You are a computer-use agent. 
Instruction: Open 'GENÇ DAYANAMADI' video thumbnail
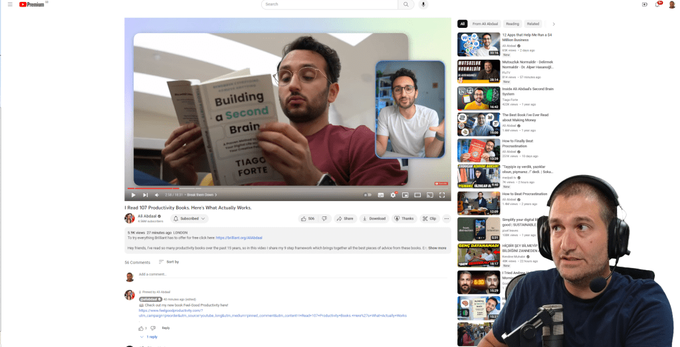479,255
